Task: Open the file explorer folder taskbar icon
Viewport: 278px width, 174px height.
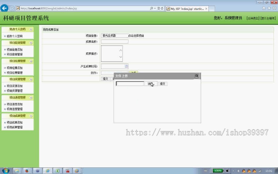Action: 17,171
